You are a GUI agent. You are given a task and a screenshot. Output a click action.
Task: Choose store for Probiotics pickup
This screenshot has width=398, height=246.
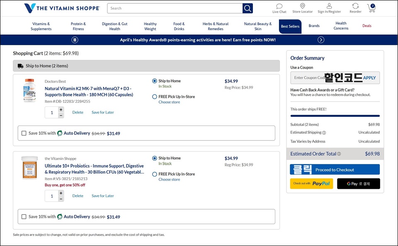169,180
